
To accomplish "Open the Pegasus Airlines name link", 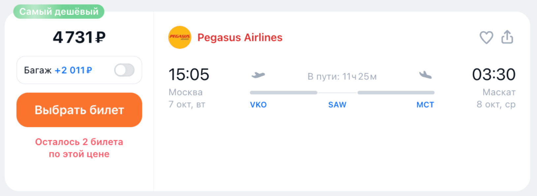I will [x=240, y=37].
